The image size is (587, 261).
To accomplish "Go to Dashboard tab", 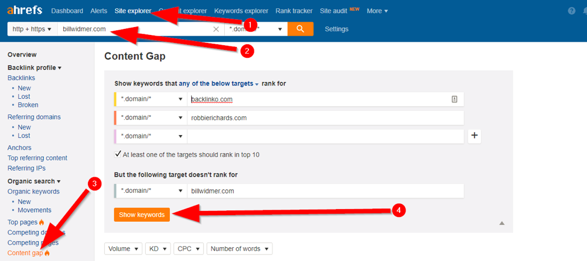I will pyautogui.click(x=67, y=11).
